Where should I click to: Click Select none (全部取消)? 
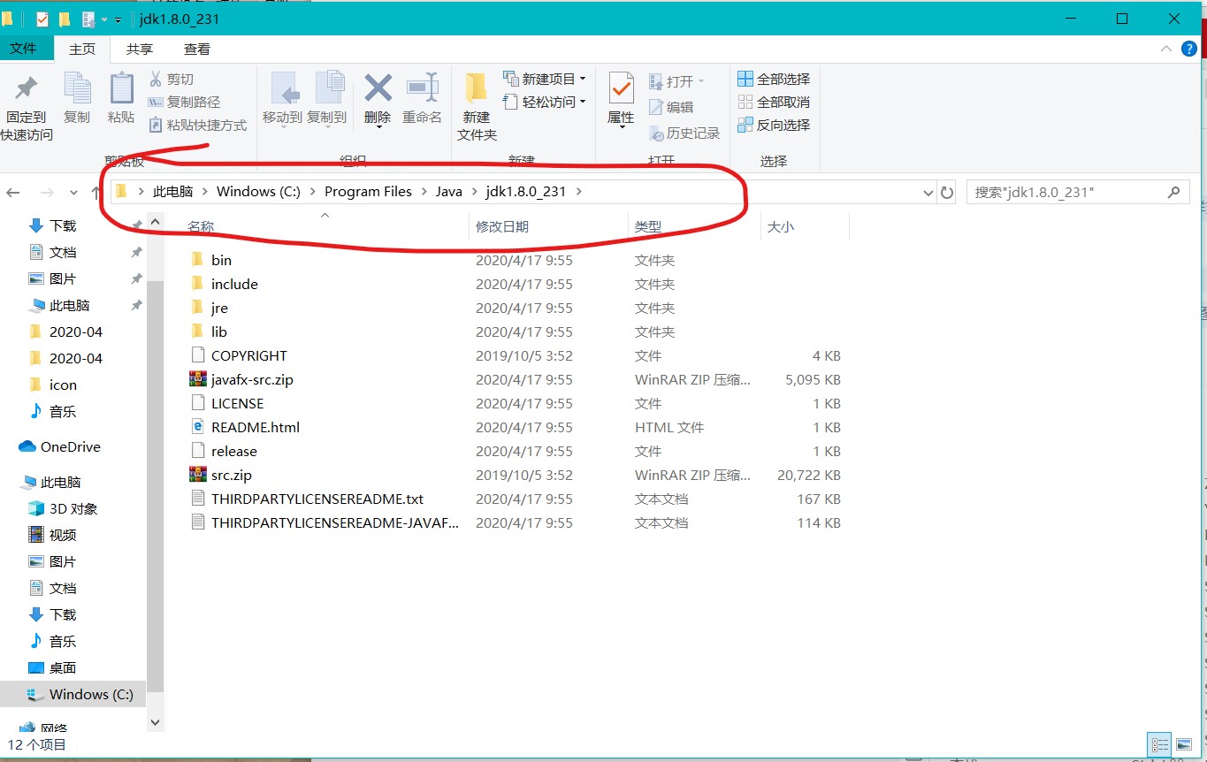[774, 103]
